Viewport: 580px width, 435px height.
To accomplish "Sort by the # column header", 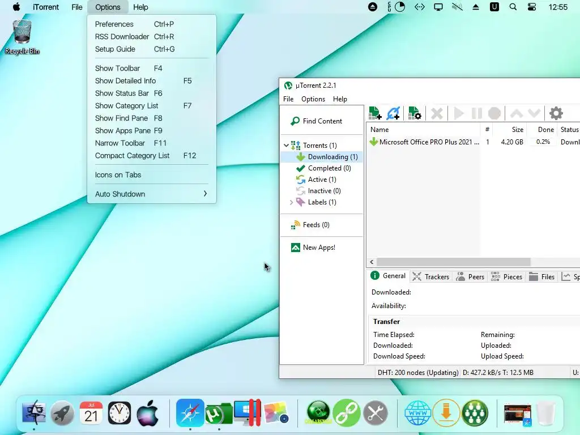I will [487, 130].
